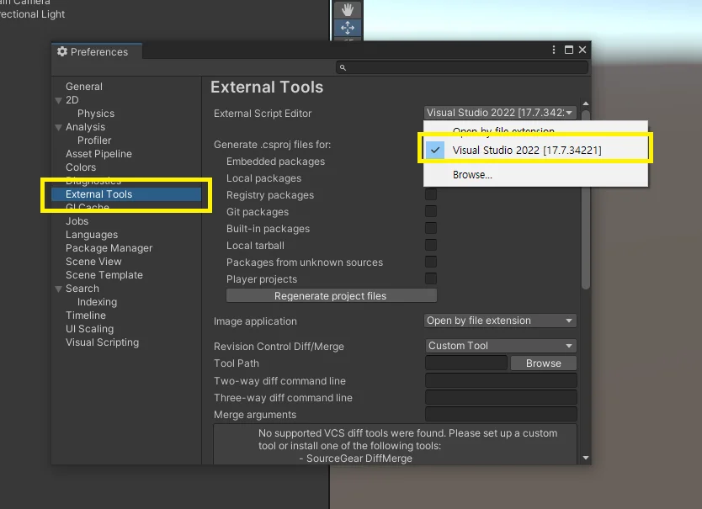The width and height of the screenshot is (702, 509).
Task: Open Revision Control Diff/Merge dropdown
Action: [500, 346]
